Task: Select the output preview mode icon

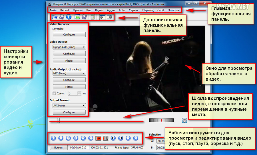Action: [109, 17]
